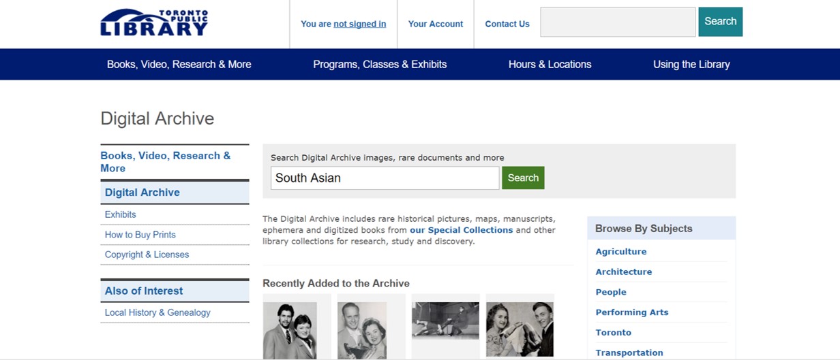Open the third recently added archive thumbnail

(445, 321)
